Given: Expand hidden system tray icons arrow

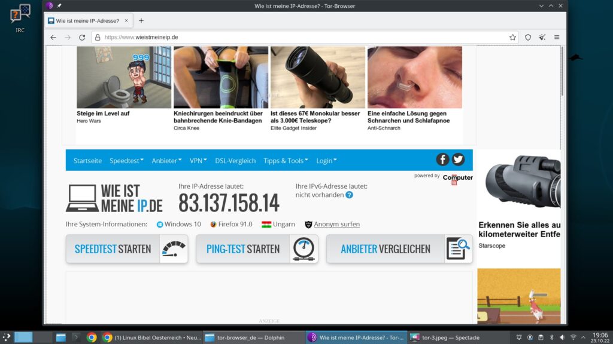Looking at the screenshot, I should pos(583,337).
